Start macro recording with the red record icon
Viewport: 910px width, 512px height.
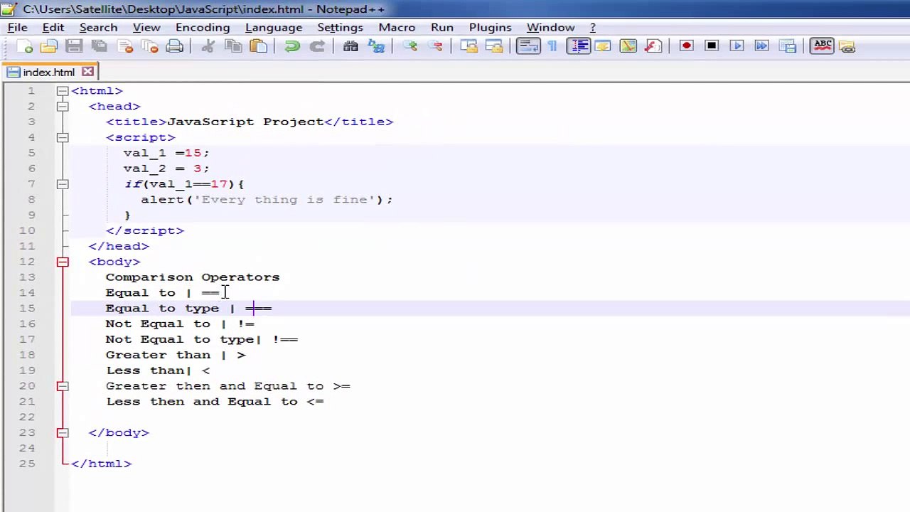click(x=686, y=46)
